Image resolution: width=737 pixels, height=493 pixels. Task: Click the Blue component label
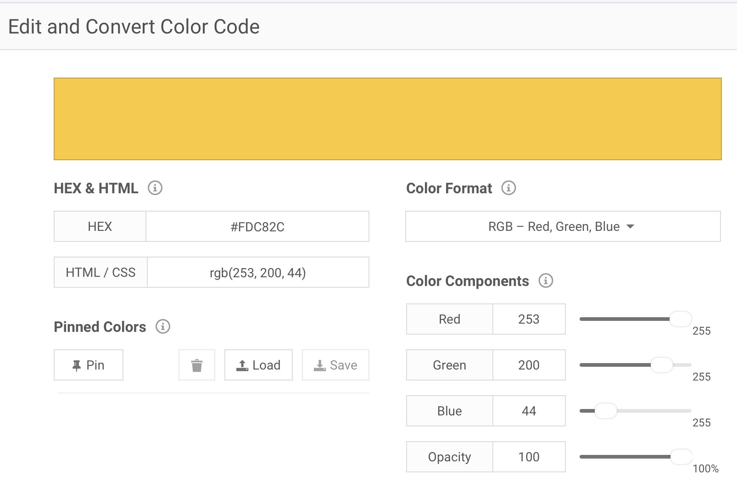[x=450, y=411]
